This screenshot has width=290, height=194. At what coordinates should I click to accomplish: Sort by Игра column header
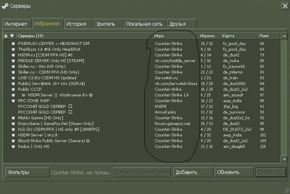pyautogui.click(x=175, y=36)
